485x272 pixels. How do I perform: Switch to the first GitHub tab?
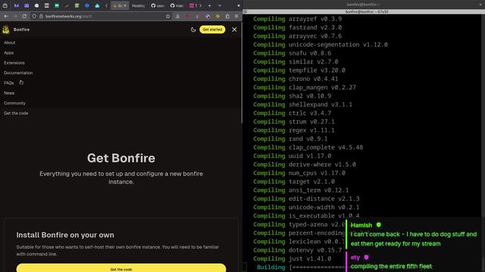158,5
